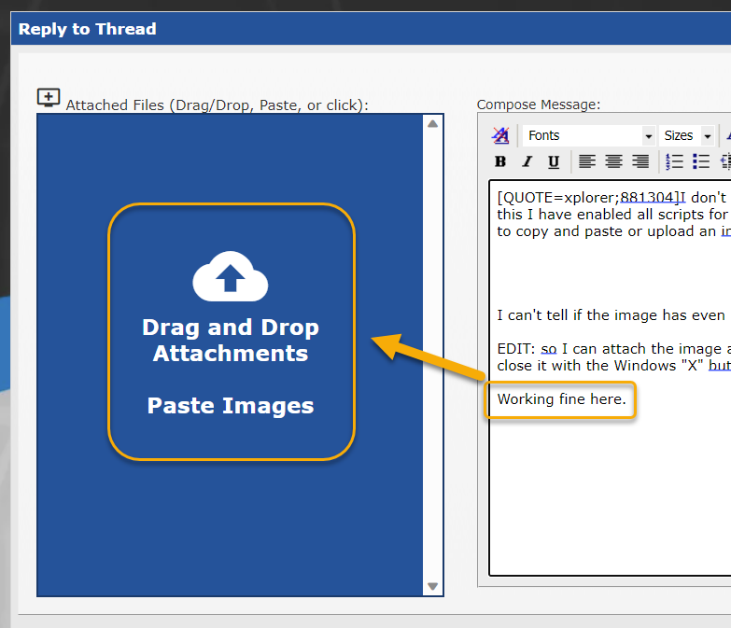Image resolution: width=731 pixels, height=628 pixels.
Task: Align text left
Action: pyautogui.click(x=587, y=161)
